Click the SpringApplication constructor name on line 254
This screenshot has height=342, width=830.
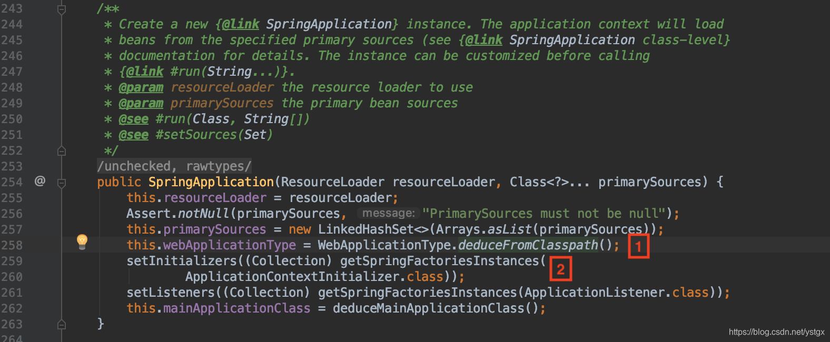tap(211, 182)
